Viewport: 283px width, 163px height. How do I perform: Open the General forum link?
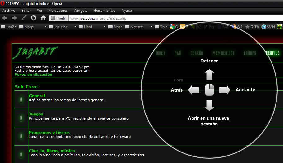(x=37, y=96)
